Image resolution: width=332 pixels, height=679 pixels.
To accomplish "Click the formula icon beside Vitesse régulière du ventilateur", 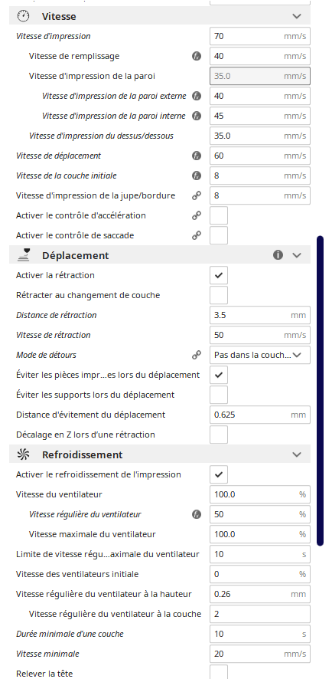I will (x=197, y=514).
